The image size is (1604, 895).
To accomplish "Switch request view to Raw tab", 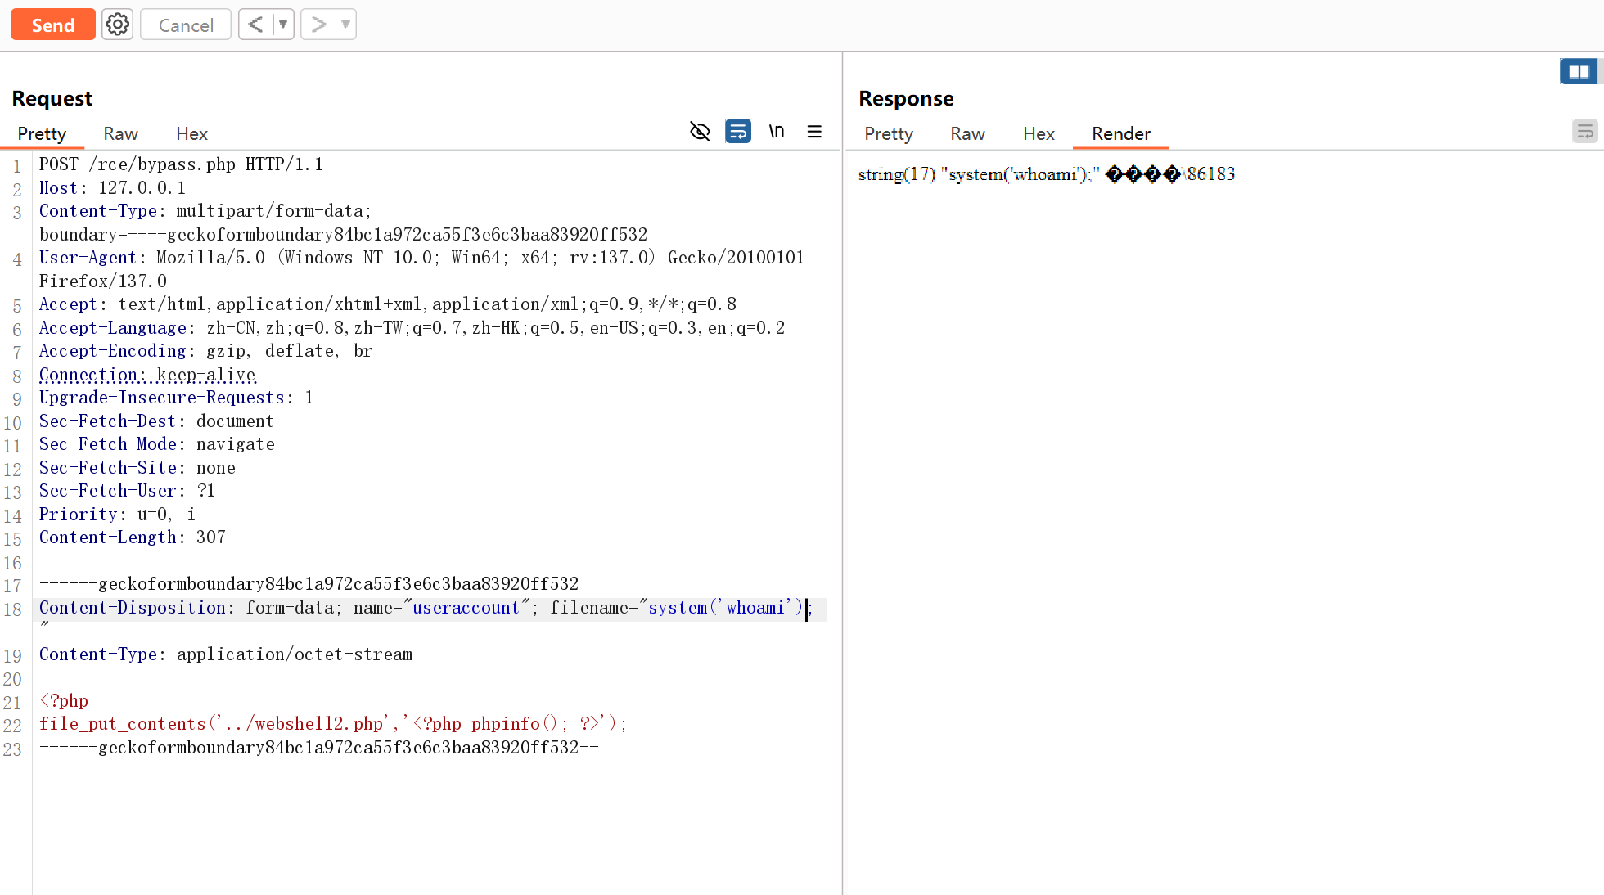I will (120, 133).
